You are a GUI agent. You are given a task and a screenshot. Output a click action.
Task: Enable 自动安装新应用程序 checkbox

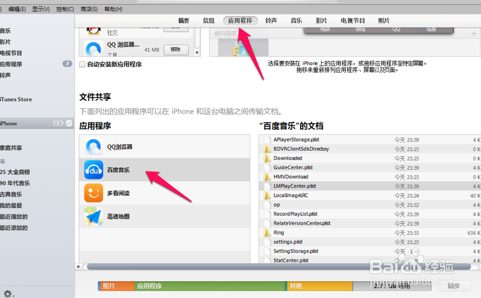pyautogui.click(x=82, y=64)
